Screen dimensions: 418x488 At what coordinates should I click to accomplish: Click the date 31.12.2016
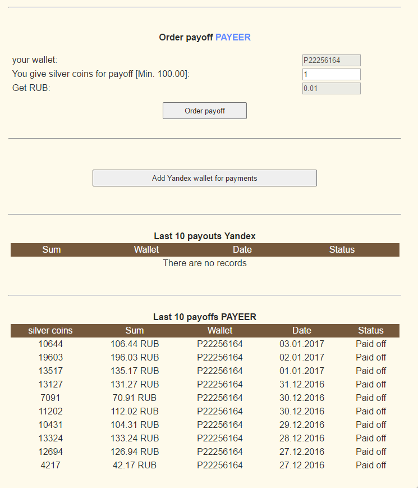coord(302,384)
